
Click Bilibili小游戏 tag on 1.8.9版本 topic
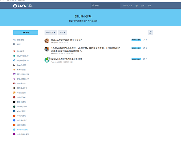coord(136,48)
